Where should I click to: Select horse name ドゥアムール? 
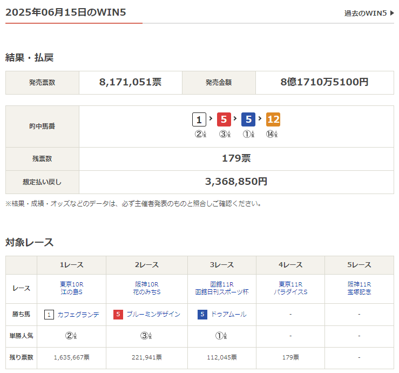pyautogui.click(x=229, y=314)
